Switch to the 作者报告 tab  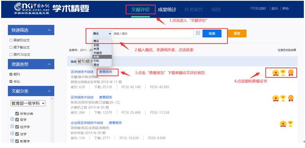click(194, 10)
